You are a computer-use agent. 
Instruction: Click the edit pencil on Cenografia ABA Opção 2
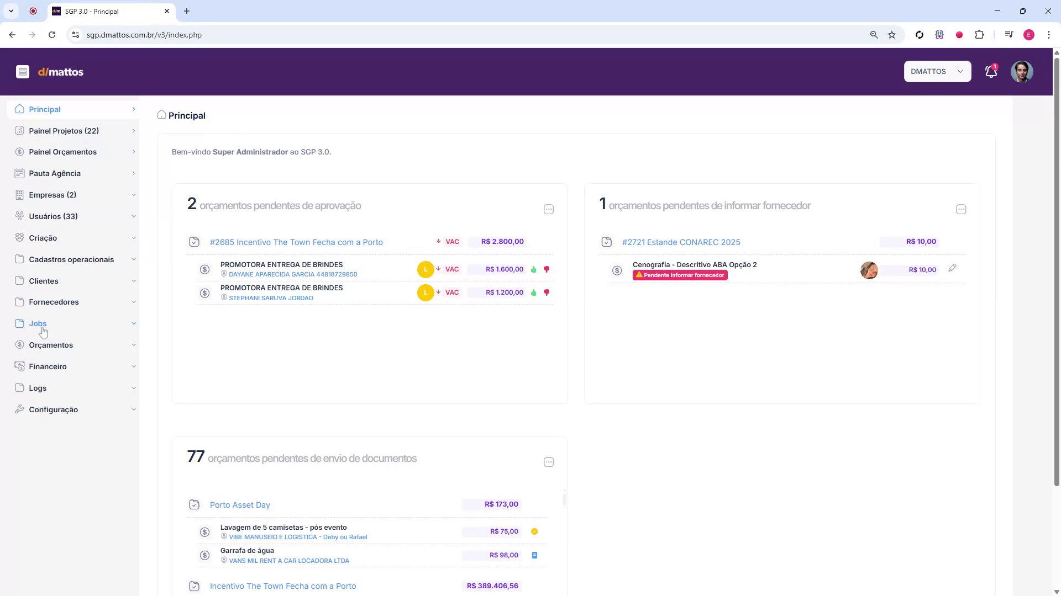click(952, 268)
